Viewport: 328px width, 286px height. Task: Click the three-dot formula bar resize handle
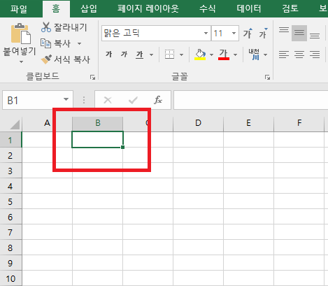tap(84, 100)
